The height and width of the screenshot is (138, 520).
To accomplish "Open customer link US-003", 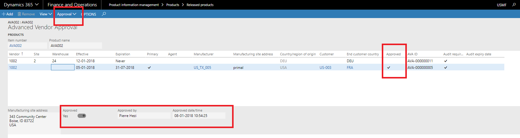I will point(325,68).
